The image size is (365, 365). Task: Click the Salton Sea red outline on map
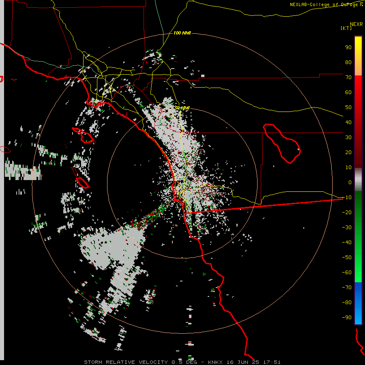pyautogui.click(x=282, y=144)
